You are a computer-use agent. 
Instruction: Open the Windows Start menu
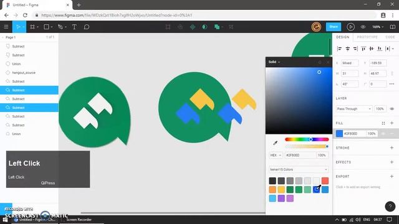click(x=5, y=220)
